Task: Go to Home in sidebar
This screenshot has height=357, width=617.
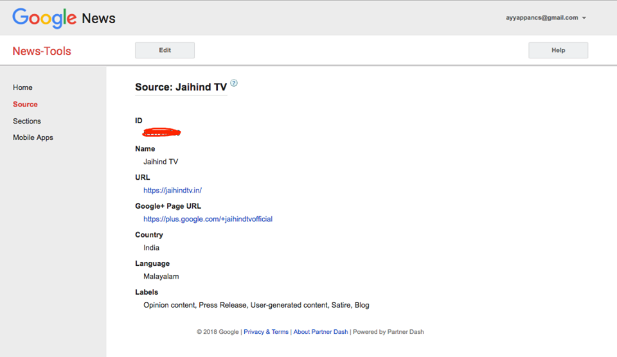Action: [x=22, y=87]
